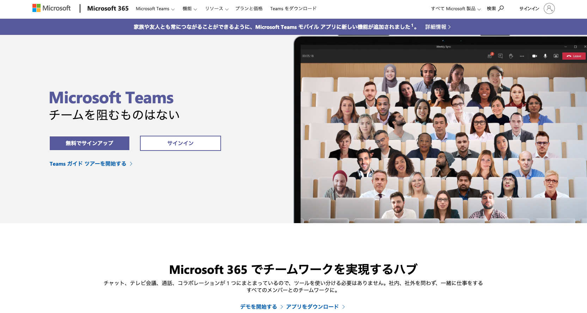587x313 pixels.
Task: Expand the リソース dropdown menu
Action: pos(217,8)
